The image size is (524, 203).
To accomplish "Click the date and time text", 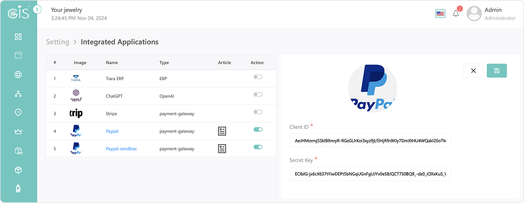I will point(79,19).
